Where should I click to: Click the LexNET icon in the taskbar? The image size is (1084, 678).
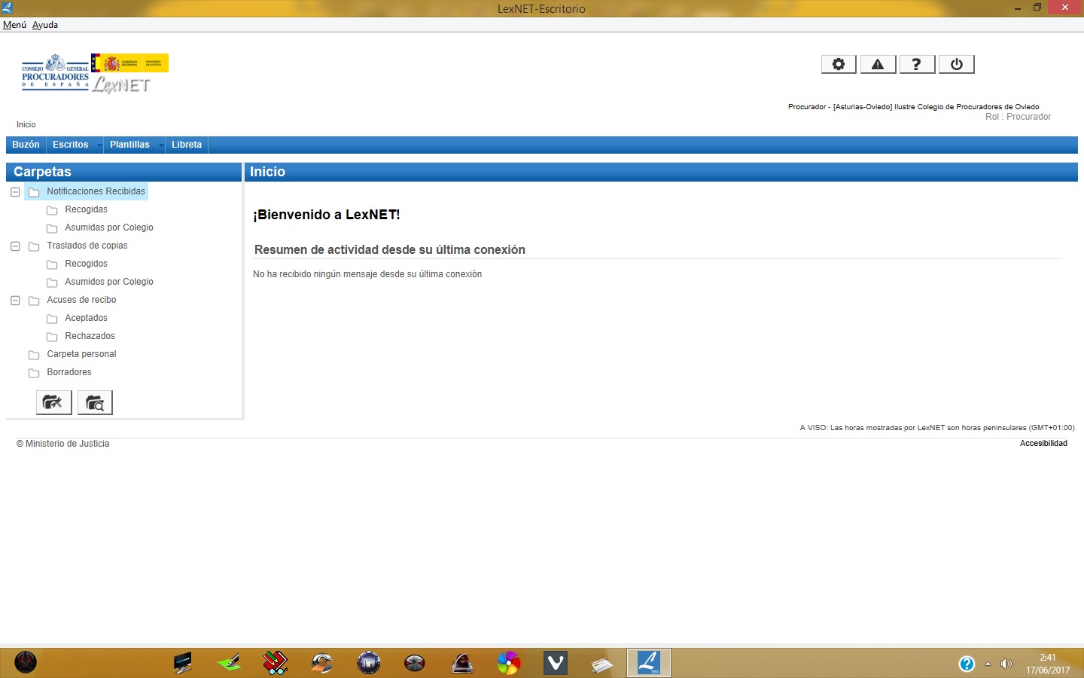point(649,663)
